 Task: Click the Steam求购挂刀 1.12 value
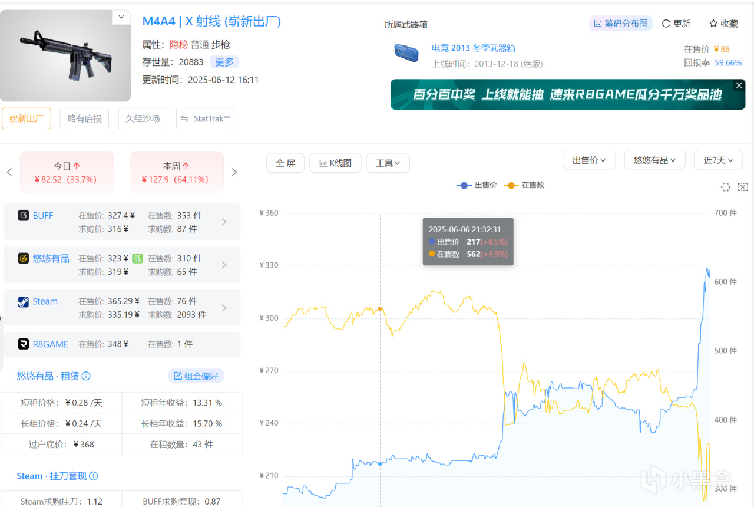pos(94,502)
